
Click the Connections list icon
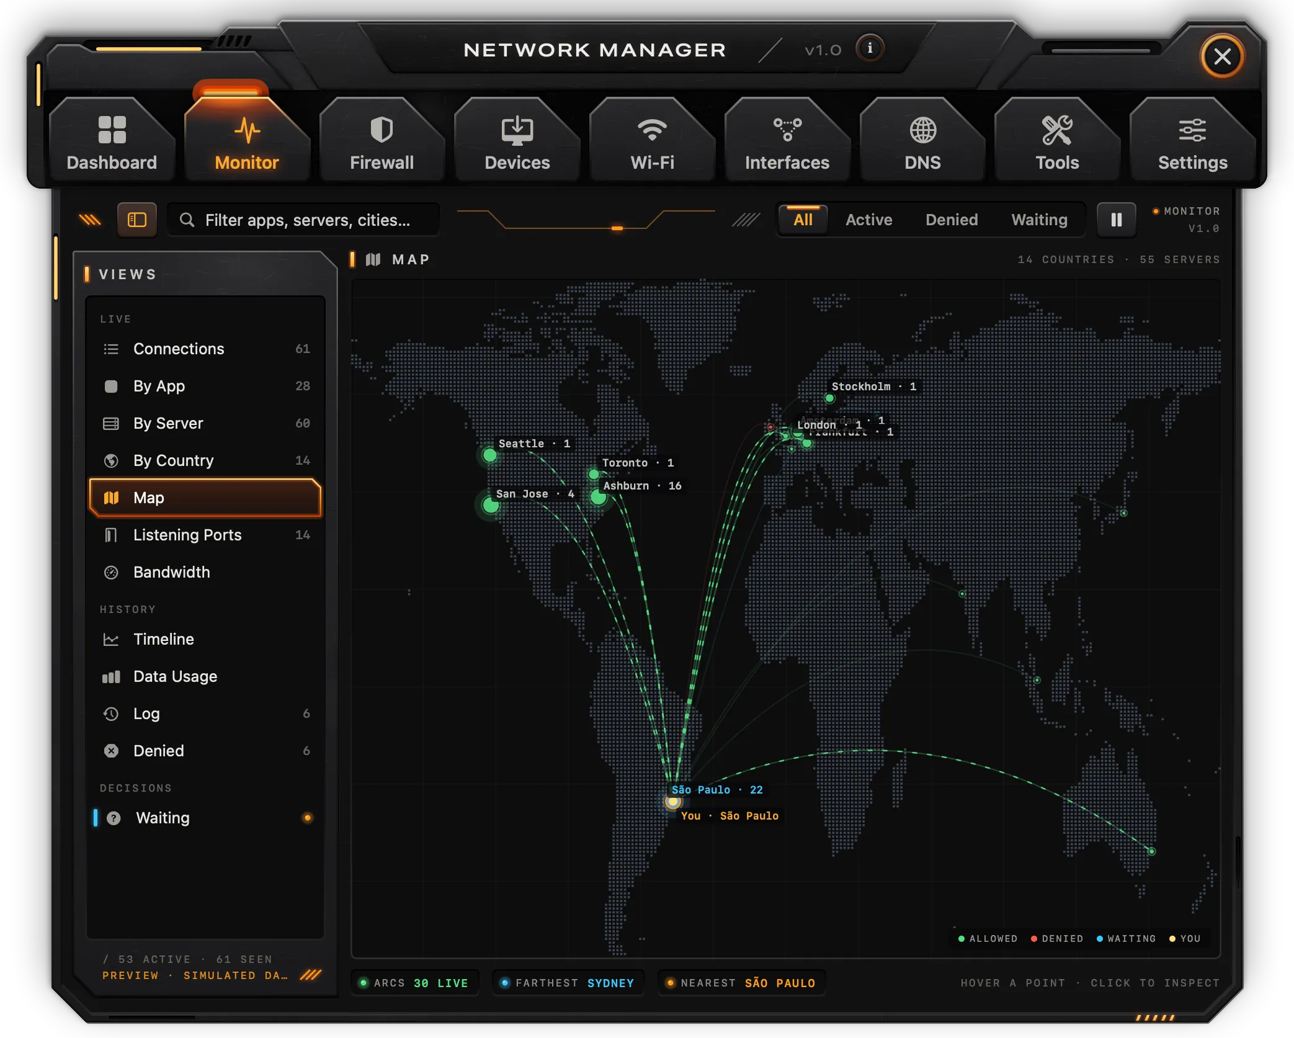111,349
